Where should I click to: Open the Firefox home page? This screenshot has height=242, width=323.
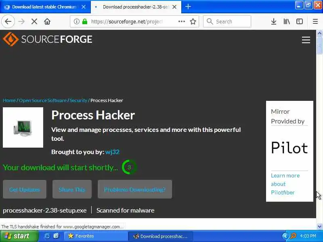click(x=47, y=21)
